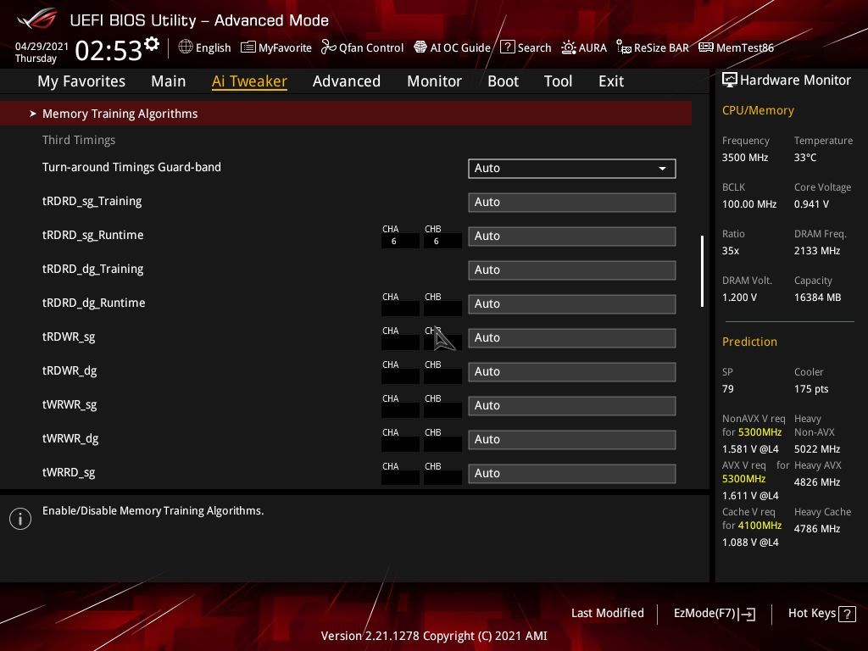This screenshot has width=868, height=651.
Task: Click the Hardware Monitor screen icon
Action: tap(730, 81)
